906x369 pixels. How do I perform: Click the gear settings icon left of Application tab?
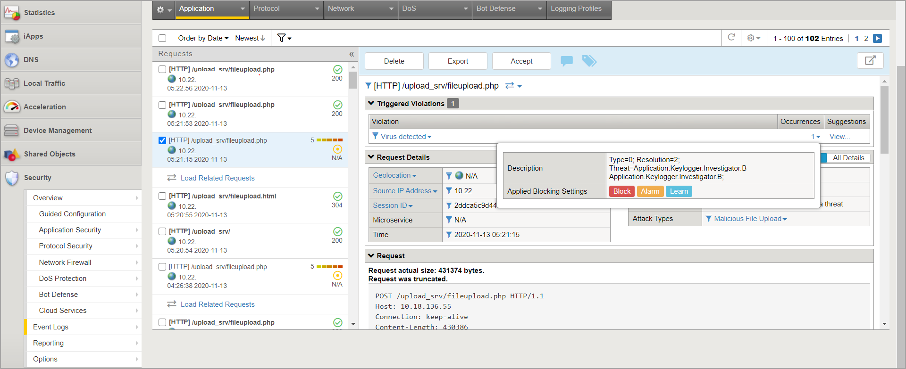[163, 9]
